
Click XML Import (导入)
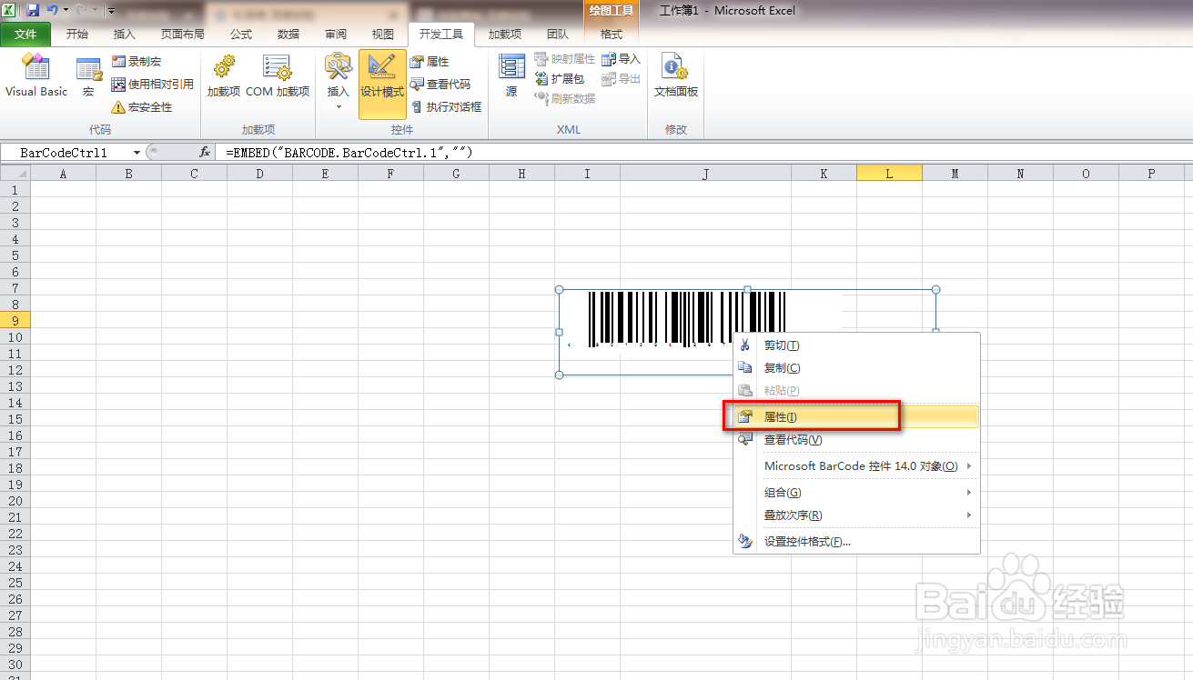tap(621, 58)
